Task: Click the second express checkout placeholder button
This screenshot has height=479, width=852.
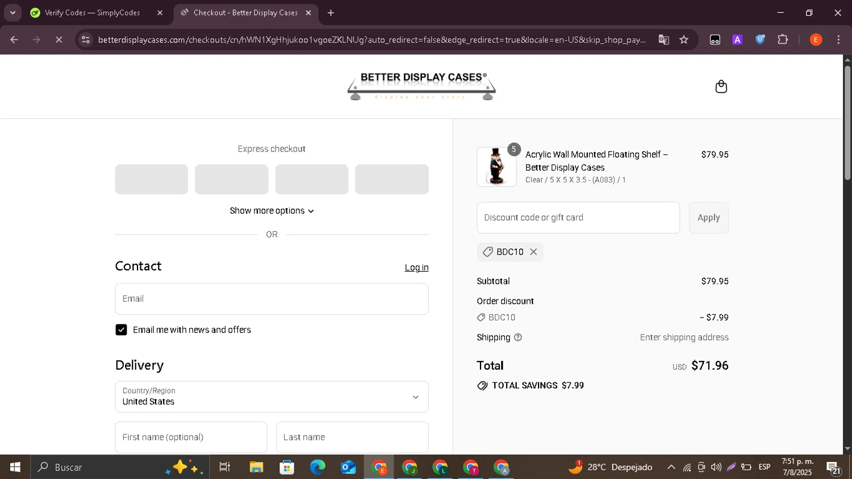Action: (x=232, y=180)
